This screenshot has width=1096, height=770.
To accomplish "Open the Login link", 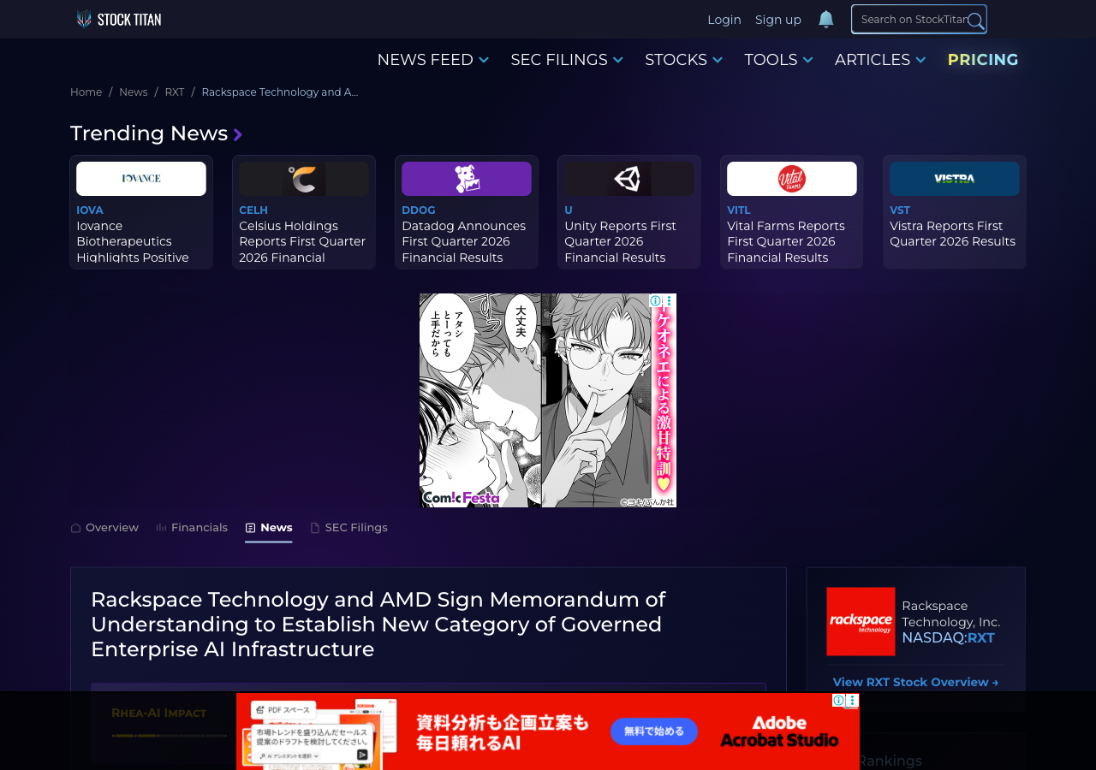I will [x=724, y=20].
